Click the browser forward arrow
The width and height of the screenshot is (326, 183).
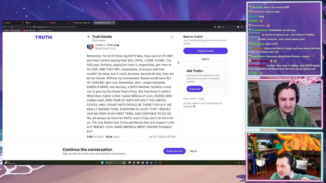[x=8, y=27]
